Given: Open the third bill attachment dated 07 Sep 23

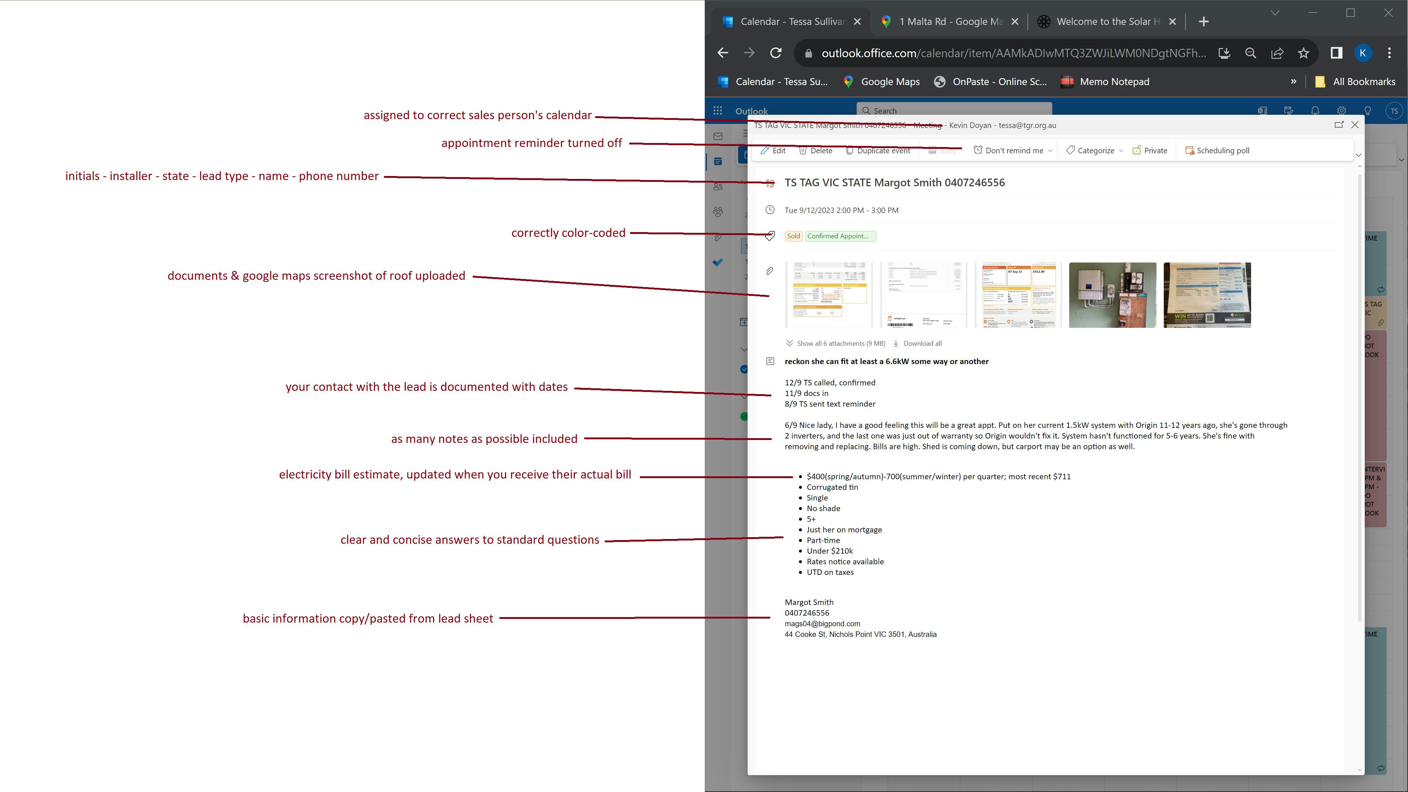Looking at the screenshot, I should [1018, 295].
